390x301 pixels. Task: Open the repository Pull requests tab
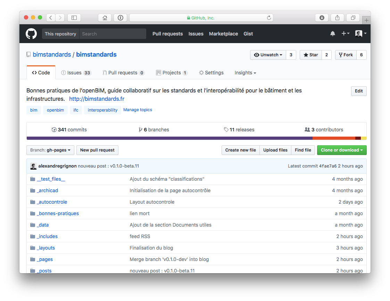[x=123, y=73]
